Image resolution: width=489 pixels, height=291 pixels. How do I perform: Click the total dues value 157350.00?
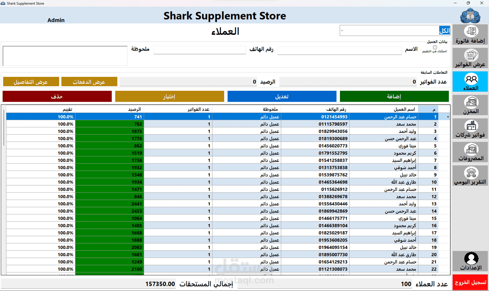pos(160,284)
